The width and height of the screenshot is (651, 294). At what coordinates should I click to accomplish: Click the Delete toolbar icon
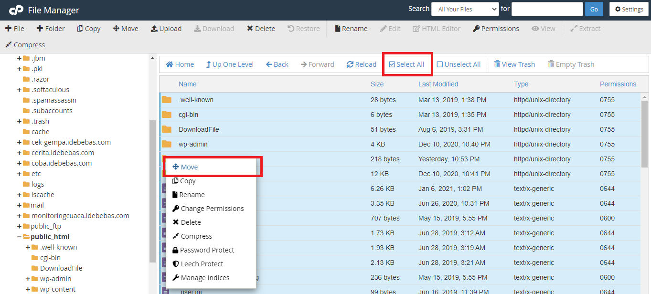260,28
